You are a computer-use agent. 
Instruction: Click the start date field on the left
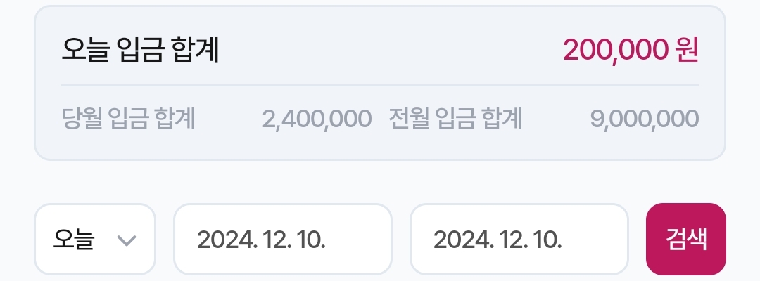282,240
